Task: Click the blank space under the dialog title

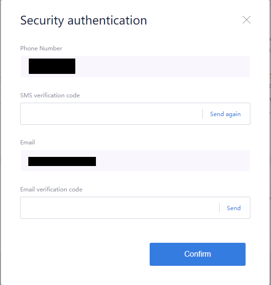Action: (x=135, y=36)
